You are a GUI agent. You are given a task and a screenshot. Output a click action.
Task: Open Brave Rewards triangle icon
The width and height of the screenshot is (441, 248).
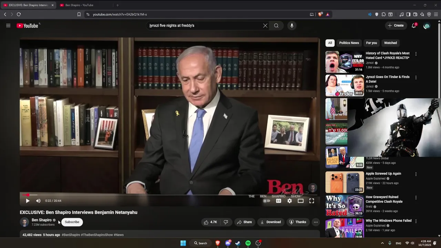pyautogui.click(x=327, y=14)
